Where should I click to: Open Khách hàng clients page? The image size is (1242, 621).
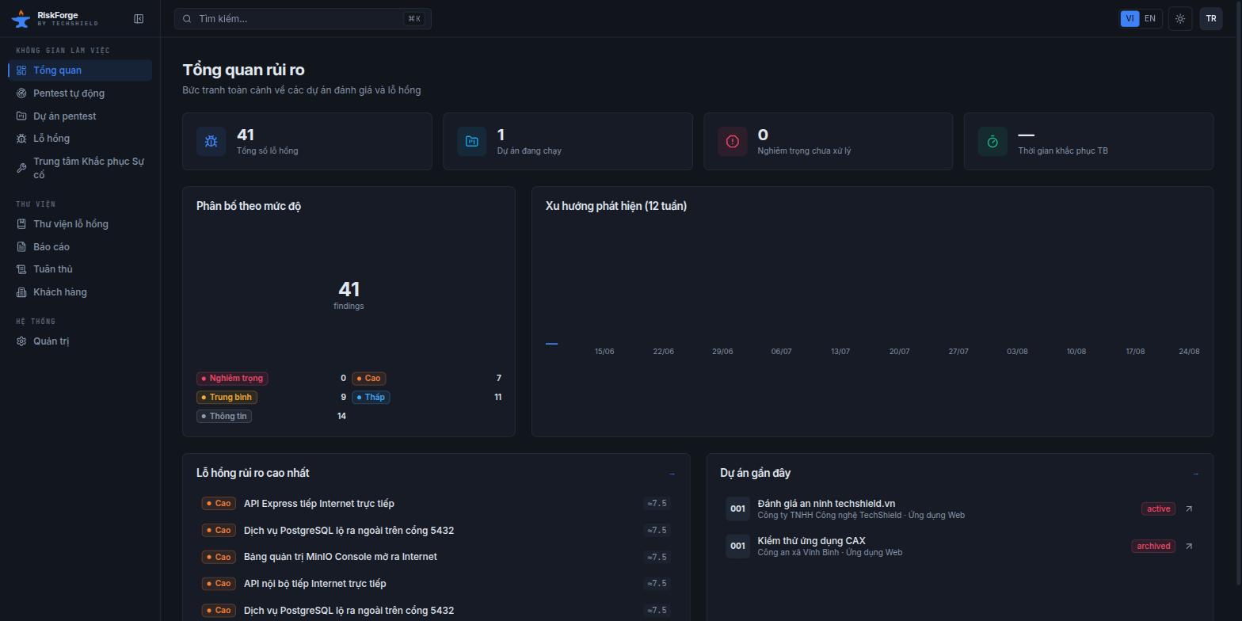pyautogui.click(x=80, y=292)
